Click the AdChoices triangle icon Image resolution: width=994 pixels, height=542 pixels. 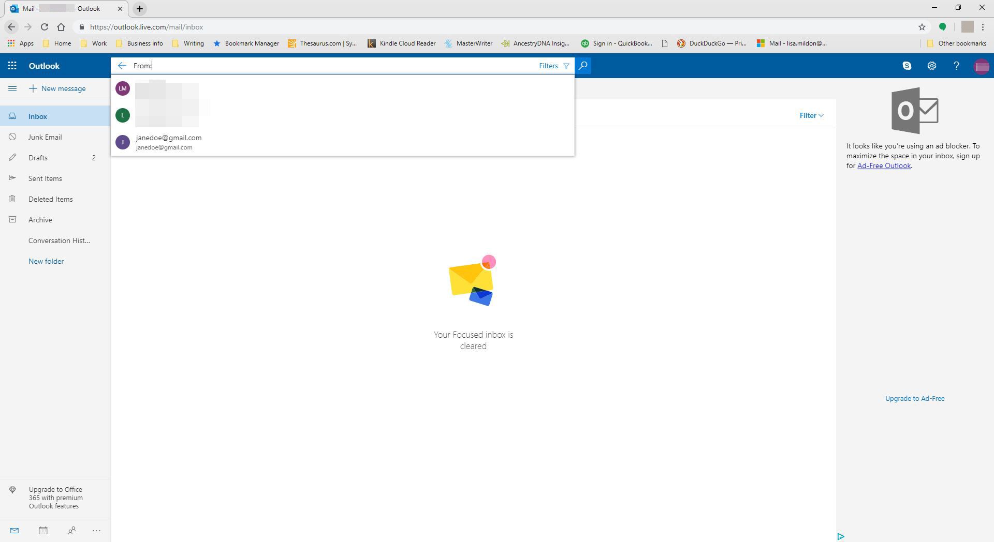coord(841,536)
